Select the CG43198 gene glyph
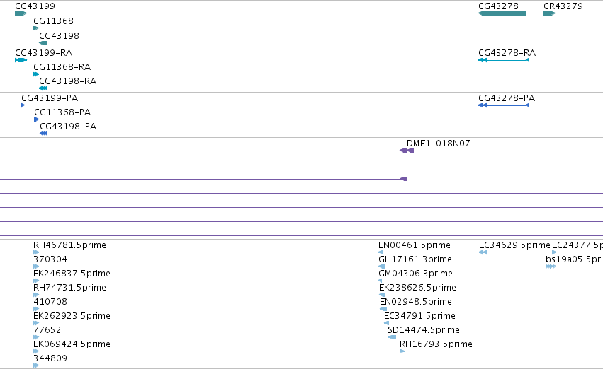Image resolution: width=603 pixels, height=369 pixels. pos(43,43)
